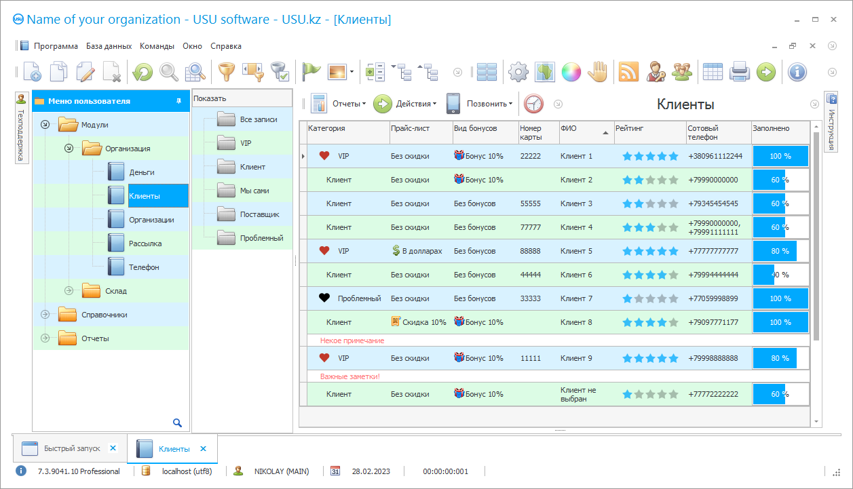853x489 pixels.
Task: Click the funnel filter toolbar icon
Action: pos(225,71)
